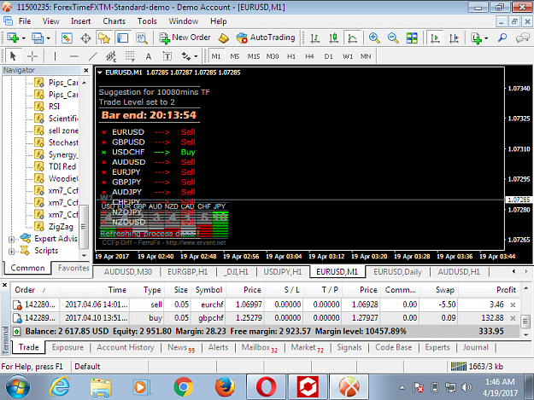Screen dimensions: 534x400
Task: Open the chat speech bubbles icon
Action: tap(522, 38)
